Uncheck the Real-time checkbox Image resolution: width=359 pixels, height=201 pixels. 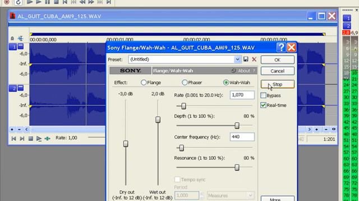[x=263, y=105]
